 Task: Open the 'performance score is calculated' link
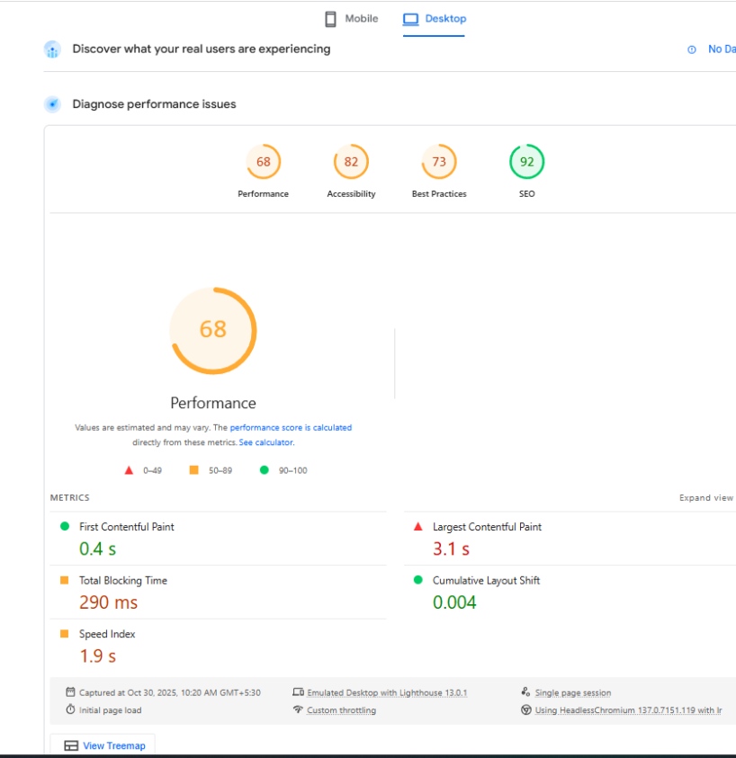(x=291, y=428)
